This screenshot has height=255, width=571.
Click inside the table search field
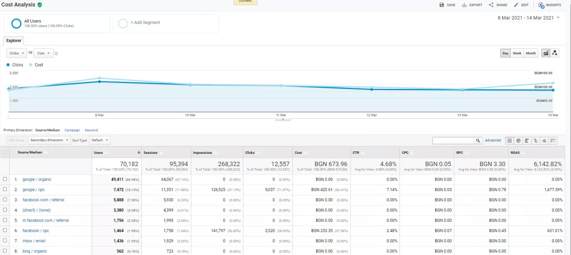(x=453, y=140)
